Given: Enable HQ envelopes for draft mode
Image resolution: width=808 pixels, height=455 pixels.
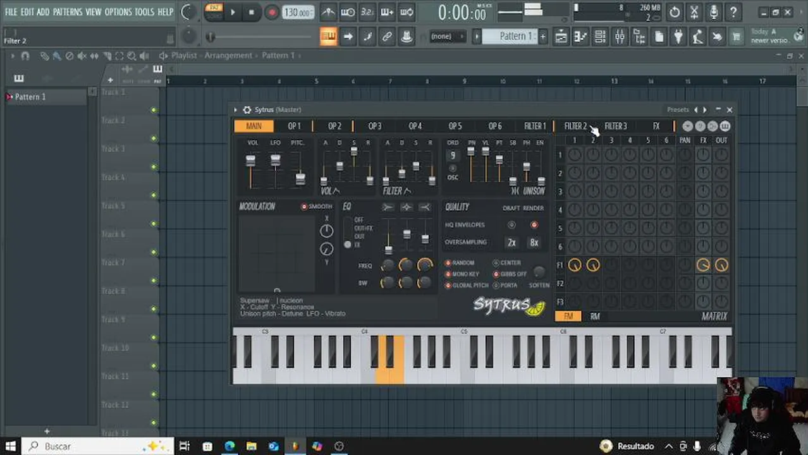Looking at the screenshot, I should [x=511, y=225].
